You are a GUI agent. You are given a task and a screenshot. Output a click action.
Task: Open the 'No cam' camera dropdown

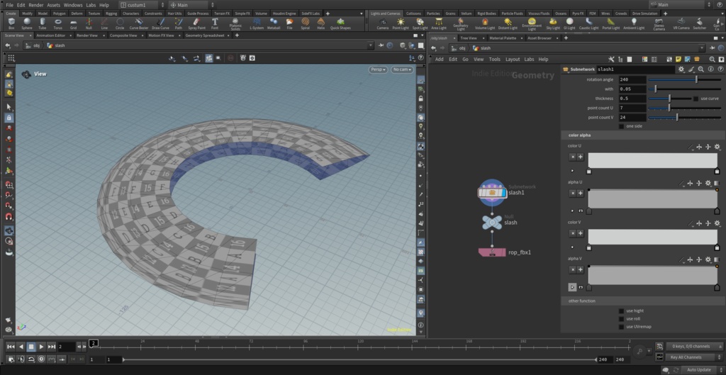(x=401, y=69)
